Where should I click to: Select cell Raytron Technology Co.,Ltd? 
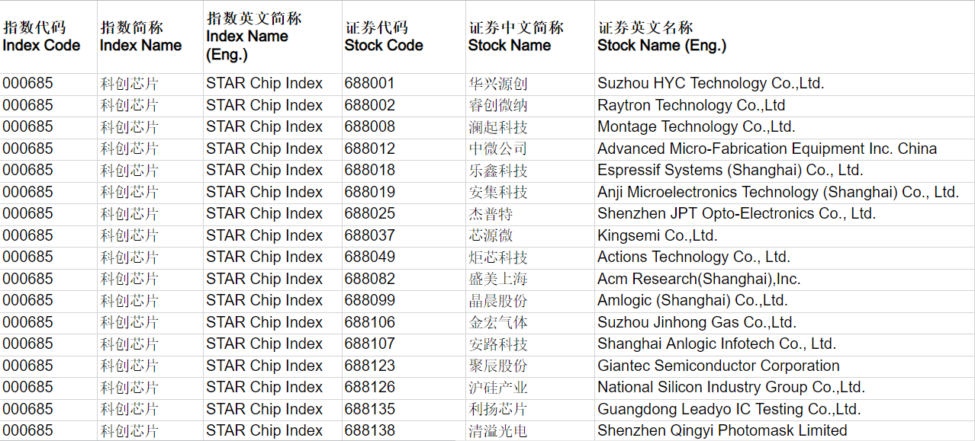(785, 105)
